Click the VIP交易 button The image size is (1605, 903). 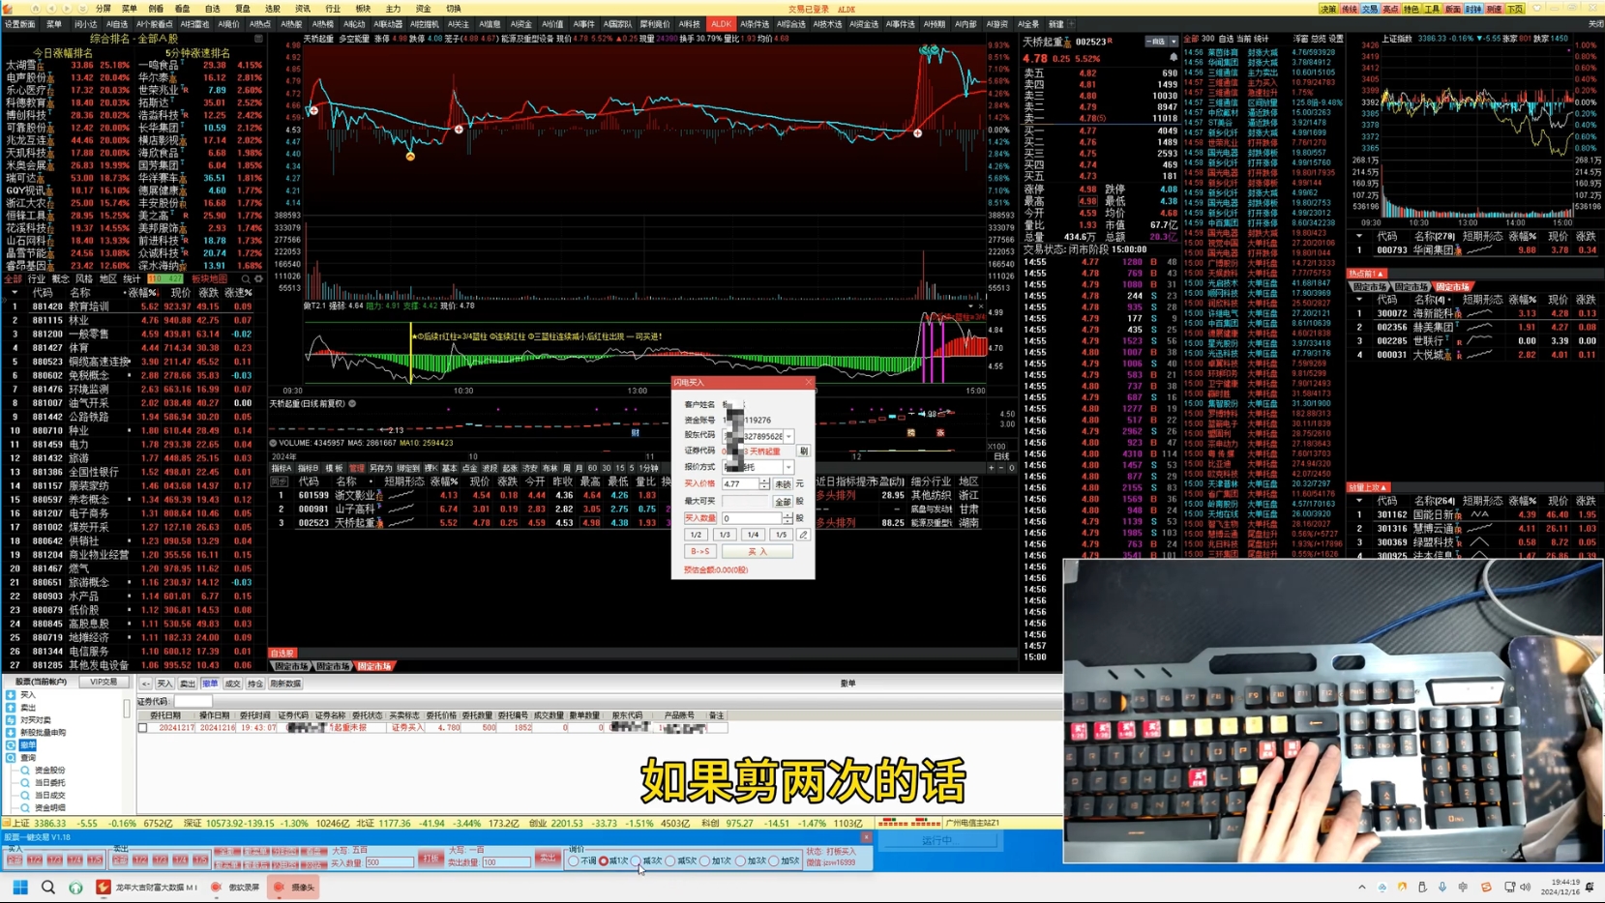click(x=104, y=683)
